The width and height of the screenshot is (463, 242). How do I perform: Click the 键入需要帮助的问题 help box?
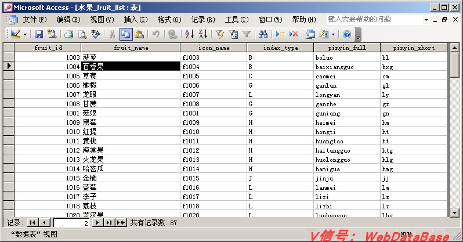[x=374, y=20]
